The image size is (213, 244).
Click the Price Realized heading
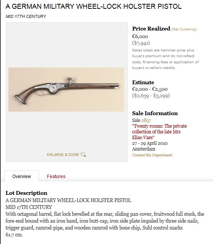click(151, 29)
